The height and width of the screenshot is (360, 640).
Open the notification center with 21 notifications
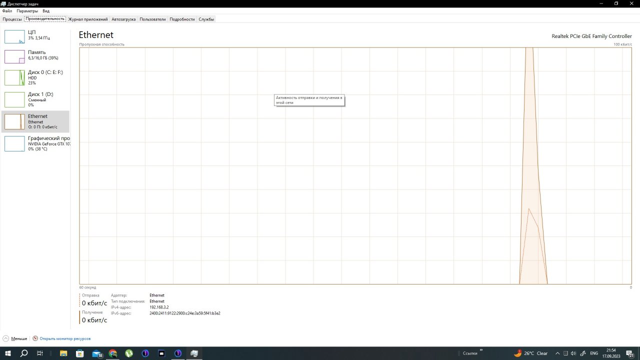pyautogui.click(x=630, y=353)
